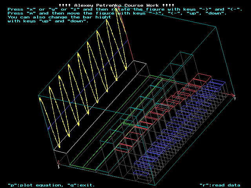Click the Y axis label at right
The image size is (251, 188).
(x=235, y=98)
